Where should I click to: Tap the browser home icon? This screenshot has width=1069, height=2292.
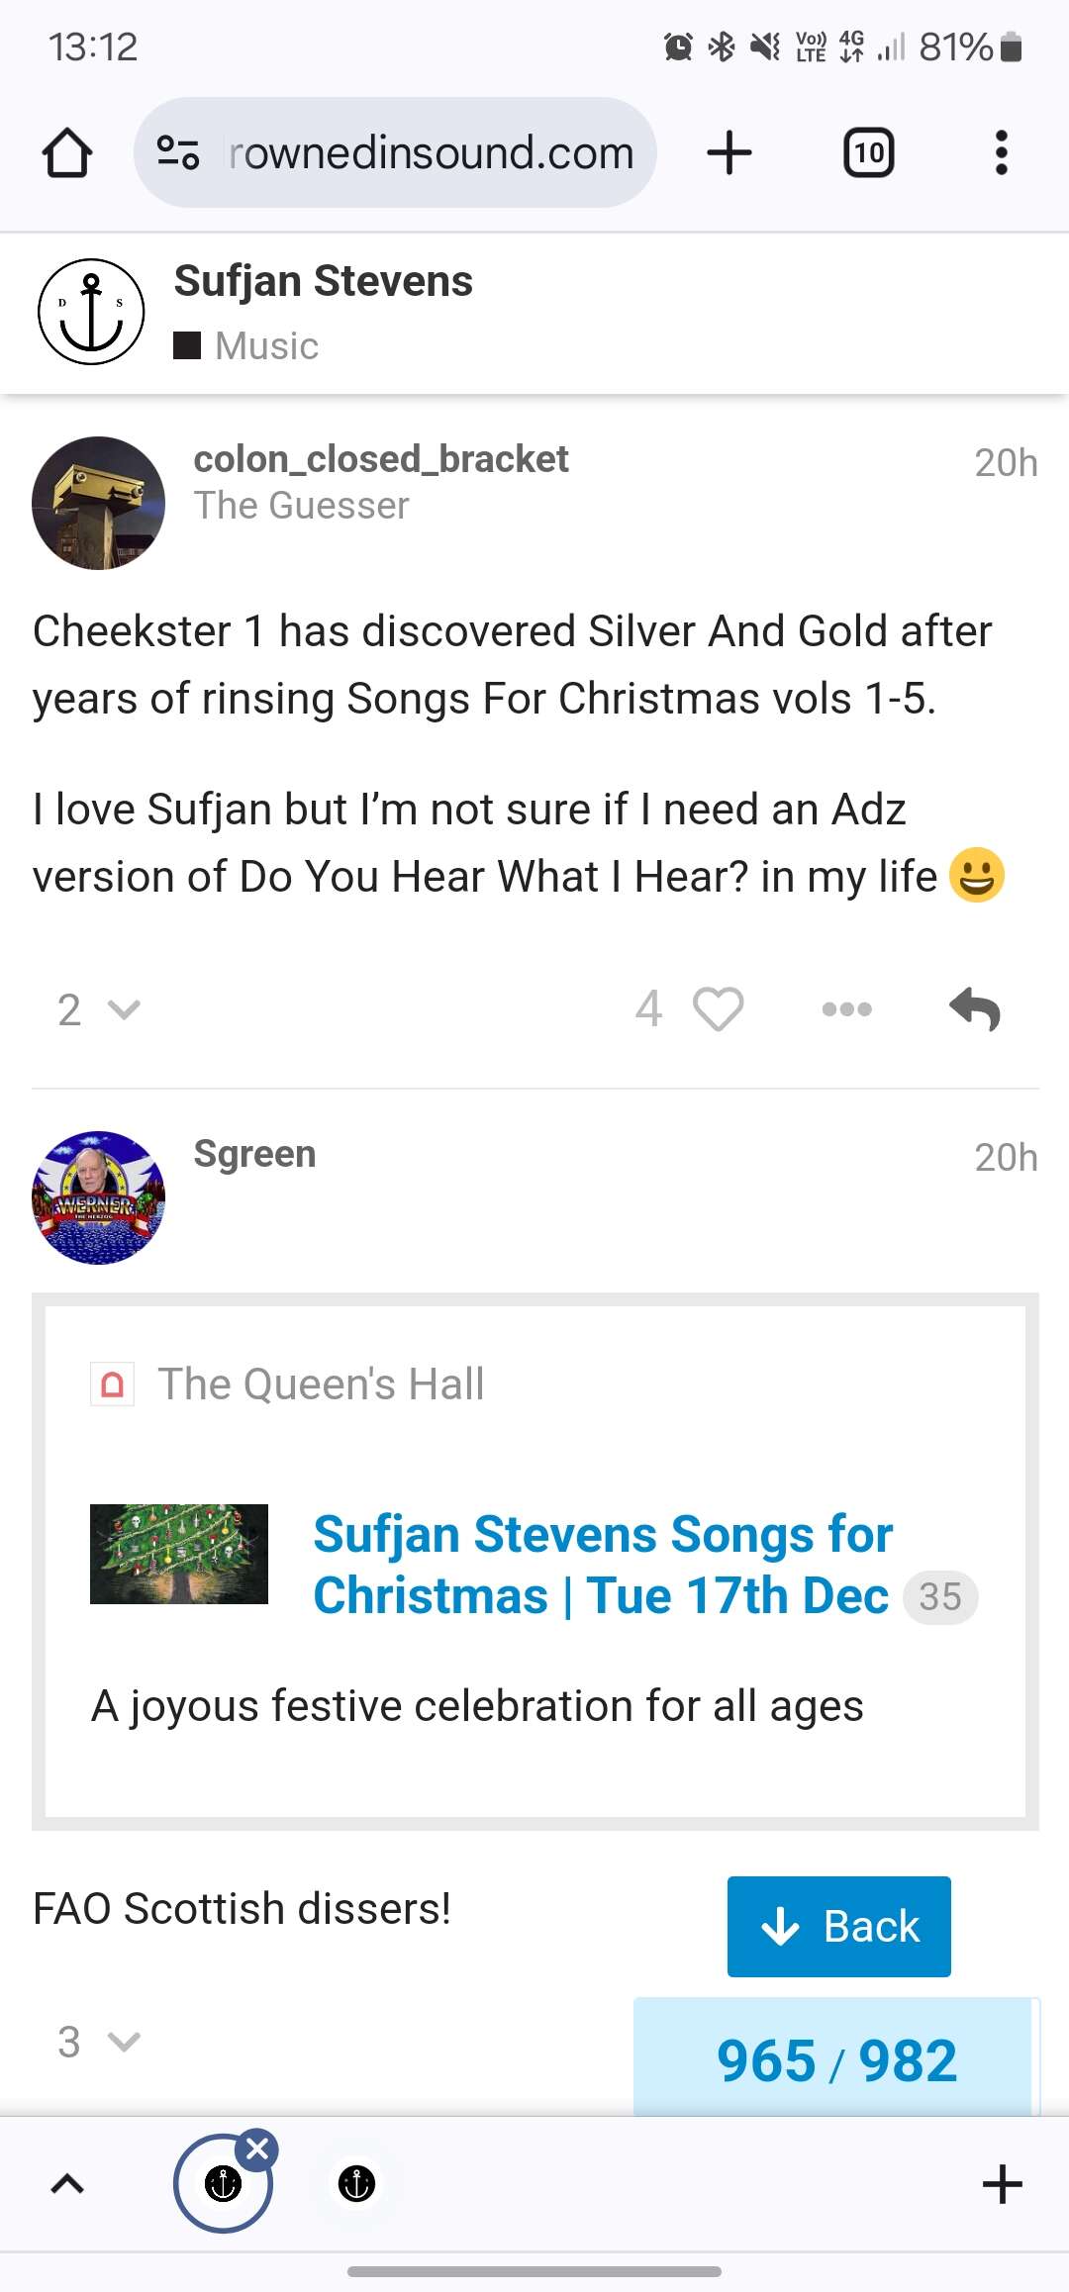pyautogui.click(x=67, y=152)
